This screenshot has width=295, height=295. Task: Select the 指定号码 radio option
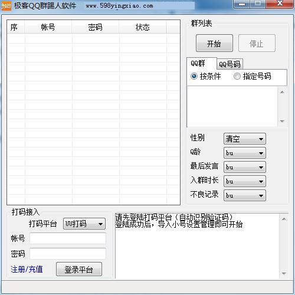[253, 76]
